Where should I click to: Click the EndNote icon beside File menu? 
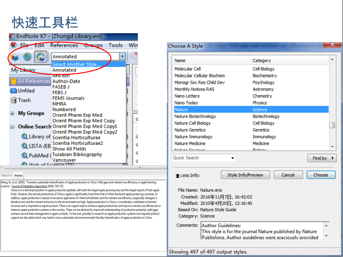14,45
